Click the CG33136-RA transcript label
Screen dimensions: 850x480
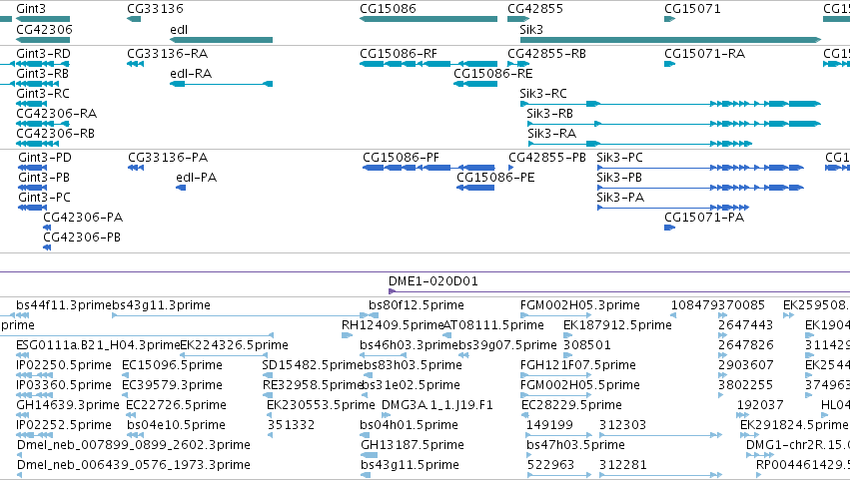coord(168,54)
